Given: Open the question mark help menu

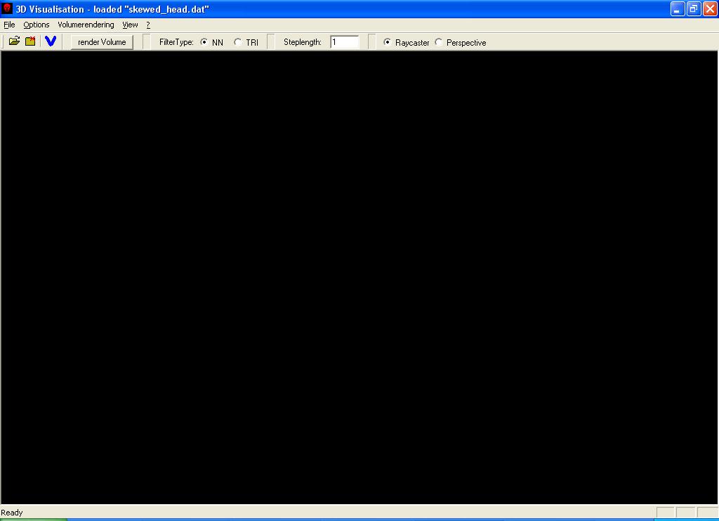Looking at the screenshot, I should pyautogui.click(x=148, y=25).
